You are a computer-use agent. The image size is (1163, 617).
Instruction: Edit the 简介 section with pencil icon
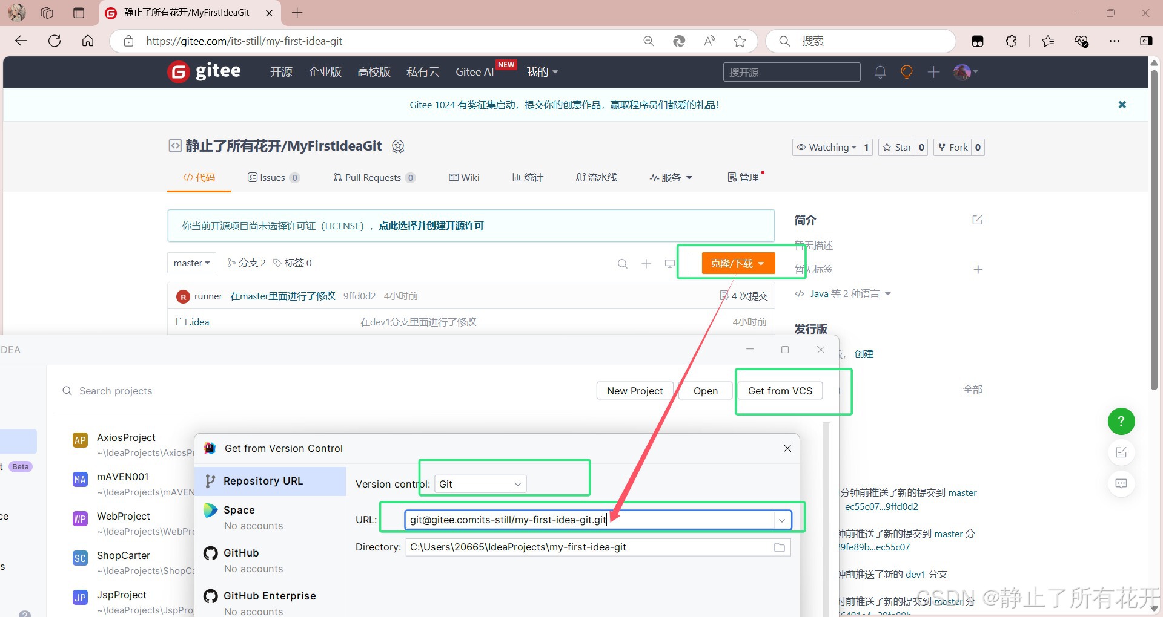[977, 220]
